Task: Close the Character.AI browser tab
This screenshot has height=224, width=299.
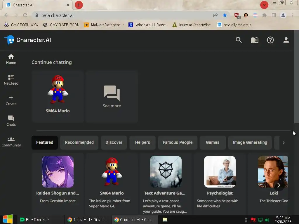Action: 68,5
